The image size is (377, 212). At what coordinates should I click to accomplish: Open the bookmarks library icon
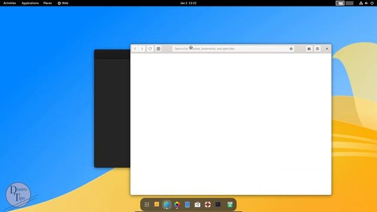point(309,49)
